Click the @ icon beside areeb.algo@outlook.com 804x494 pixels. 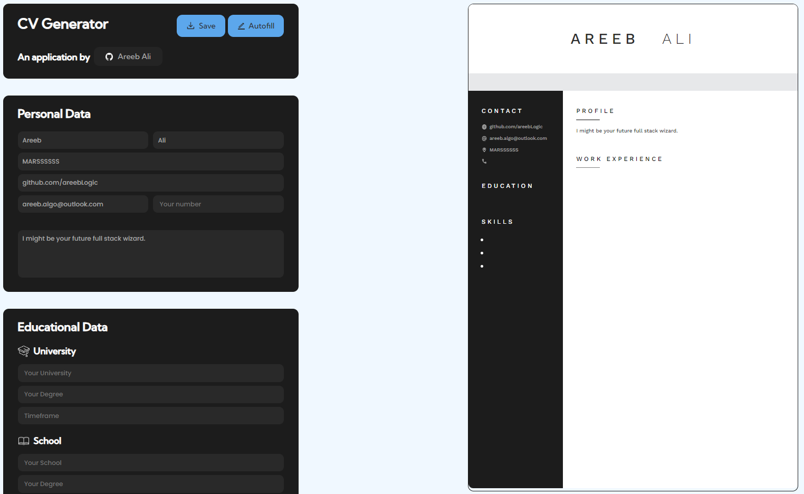click(484, 138)
